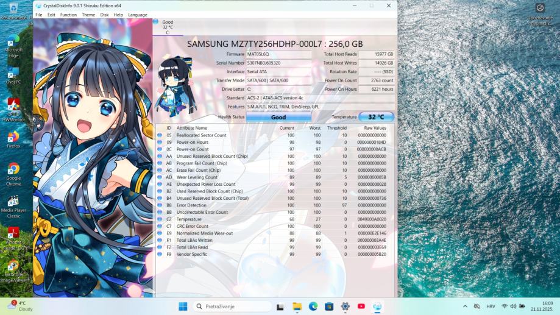Image resolution: width=560 pixels, height=315 pixels.
Task: Click the SAMSUNG MZ7TY256HDHP-000L7 model title
Action: point(275,44)
